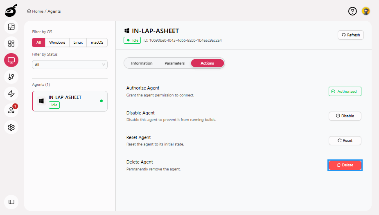Filter agents by Linux OS

(x=78, y=43)
